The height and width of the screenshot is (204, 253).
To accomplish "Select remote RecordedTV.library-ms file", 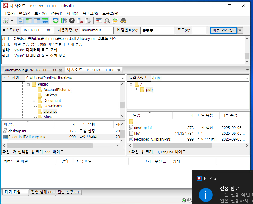I will tap(188, 139).
